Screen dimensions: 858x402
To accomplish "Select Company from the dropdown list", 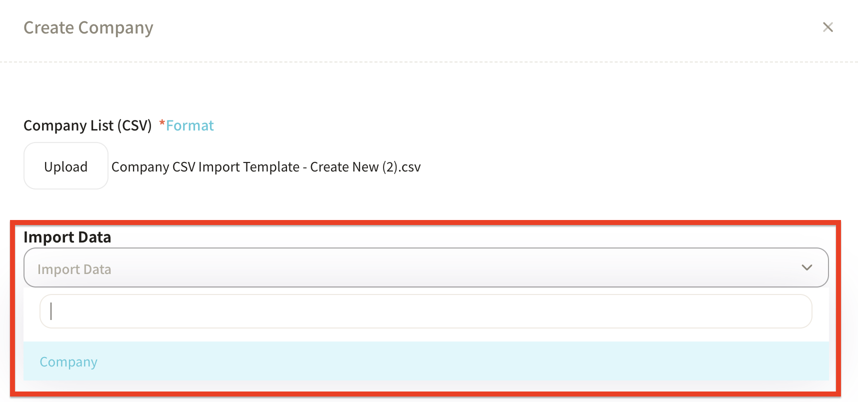I will pyautogui.click(x=68, y=361).
